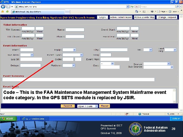Expand the Sub Source dropdown

[172, 67]
